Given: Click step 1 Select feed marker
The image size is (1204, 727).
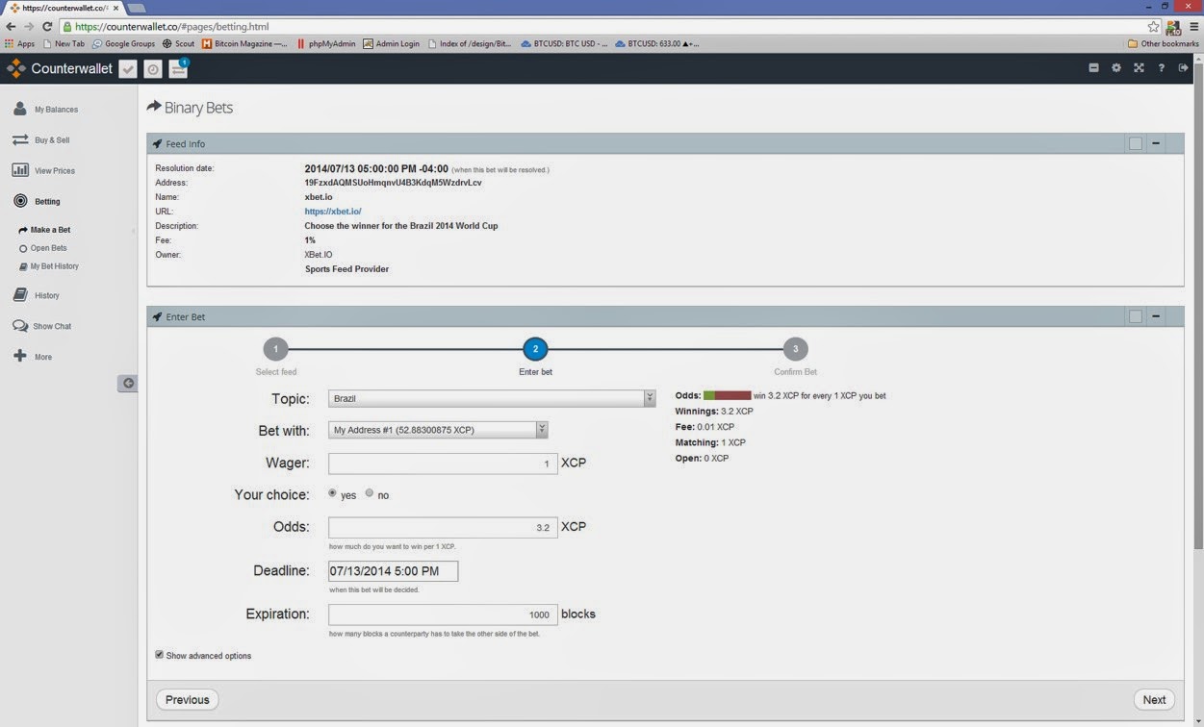Looking at the screenshot, I should click(x=275, y=349).
